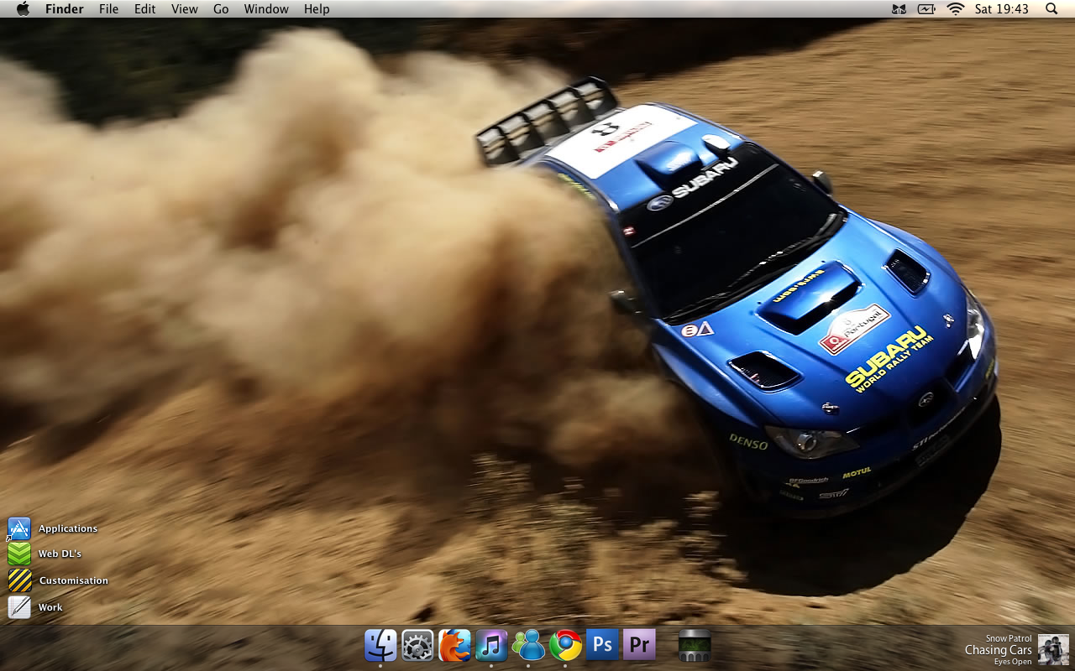Image resolution: width=1075 pixels, height=671 pixels.
Task: Open the Go menu
Action: point(221,9)
